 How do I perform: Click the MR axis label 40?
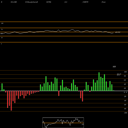tap(125, 84)
